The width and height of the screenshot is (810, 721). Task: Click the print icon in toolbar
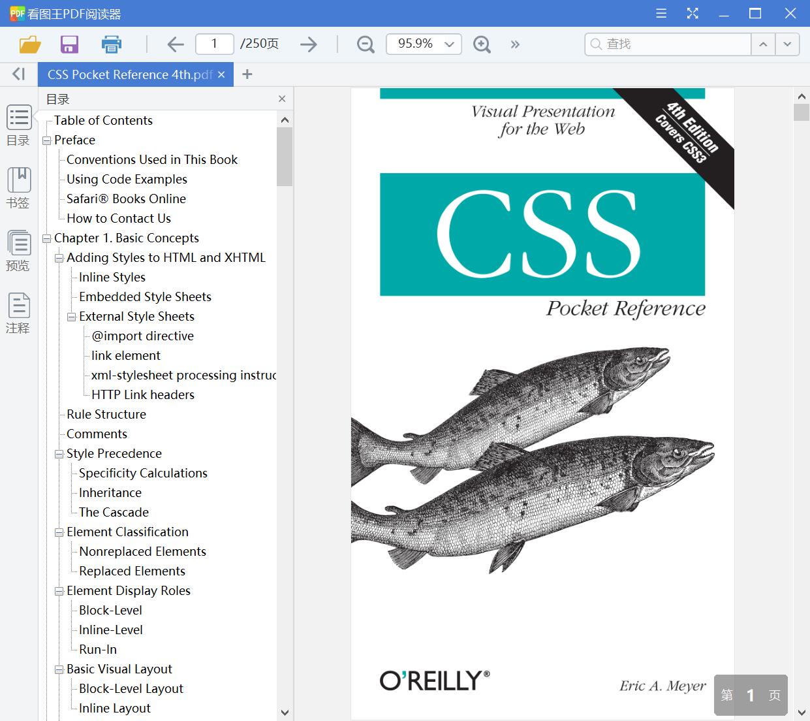coord(112,44)
